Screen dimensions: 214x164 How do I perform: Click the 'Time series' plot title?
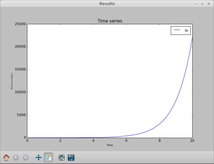pyautogui.click(x=110, y=21)
